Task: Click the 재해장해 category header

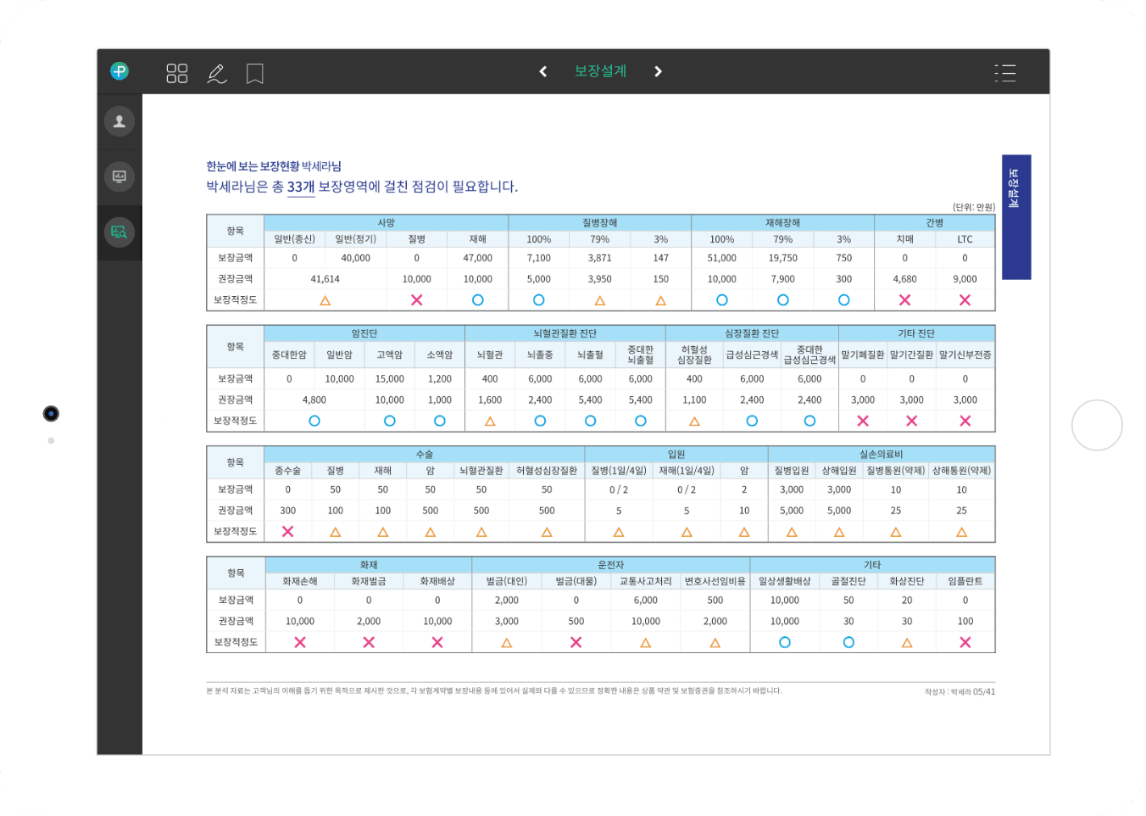Action: (782, 223)
